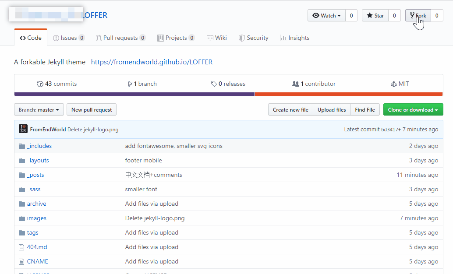The image size is (453, 274).
Task: View the 1 contributor page
Action: (x=314, y=84)
